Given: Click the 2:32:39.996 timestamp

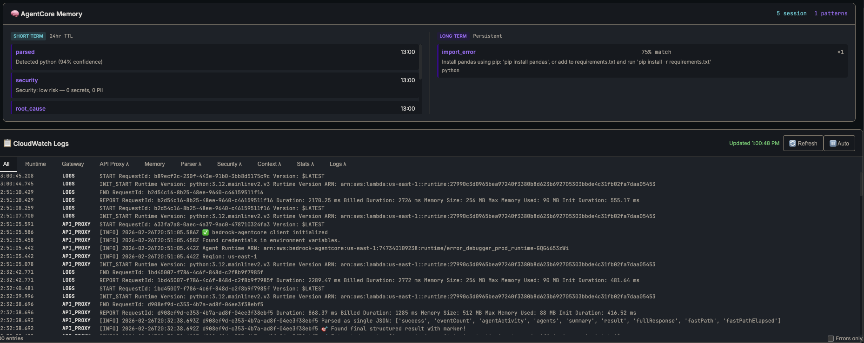Looking at the screenshot, I should (17, 297).
